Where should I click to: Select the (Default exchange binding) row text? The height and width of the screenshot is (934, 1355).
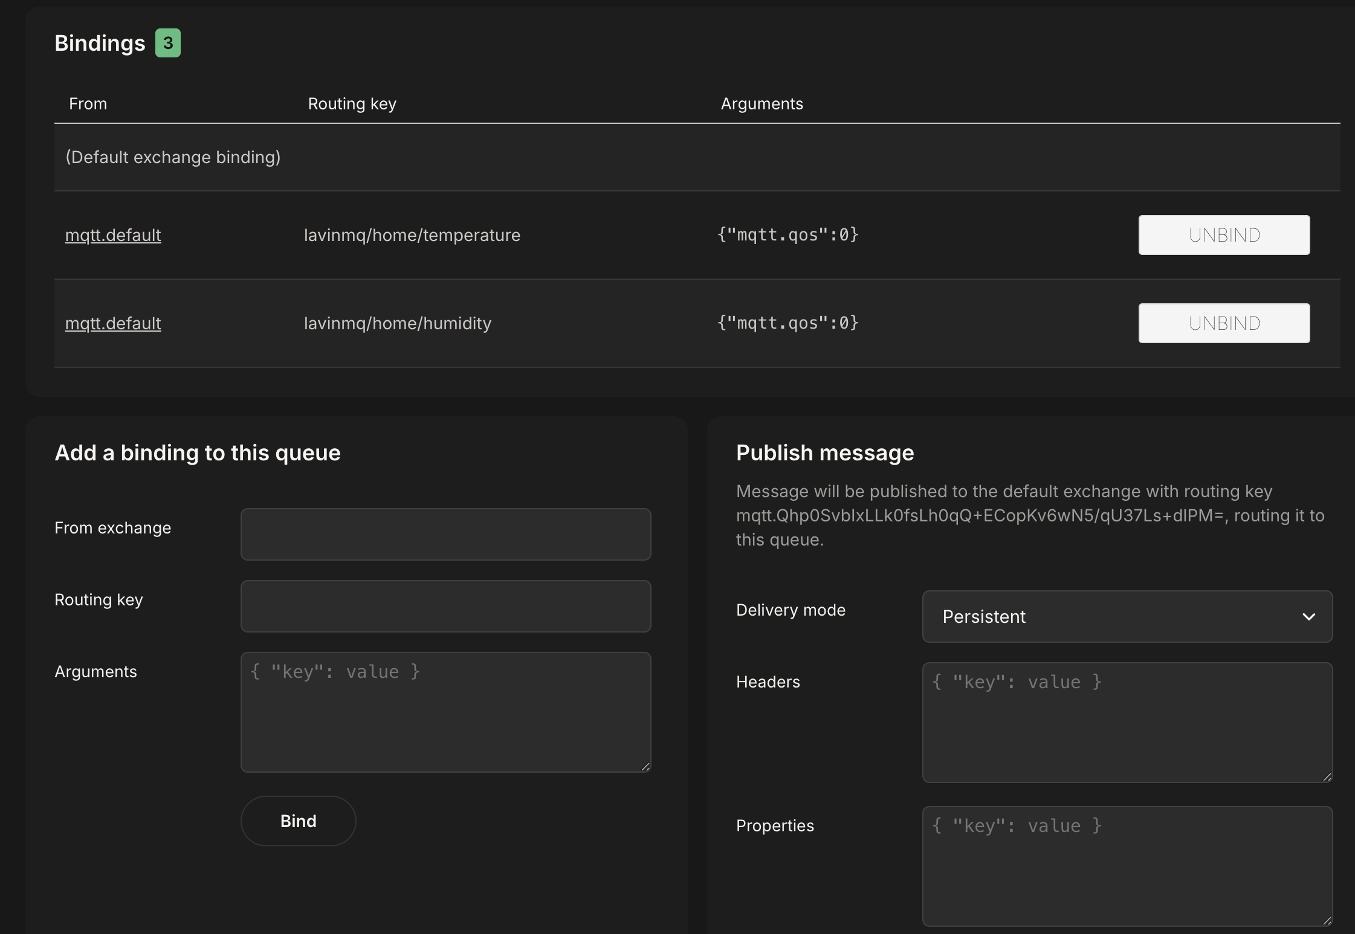click(x=173, y=157)
